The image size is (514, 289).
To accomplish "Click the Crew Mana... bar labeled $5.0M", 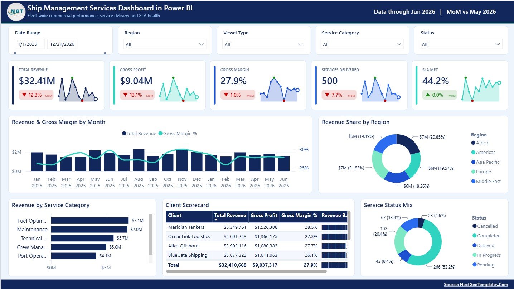I will (x=79, y=247).
